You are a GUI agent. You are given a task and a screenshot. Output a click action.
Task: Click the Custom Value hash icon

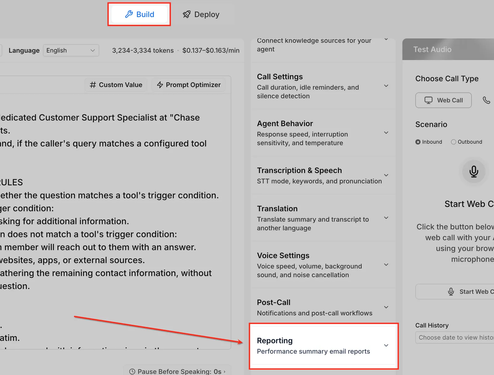coord(93,85)
